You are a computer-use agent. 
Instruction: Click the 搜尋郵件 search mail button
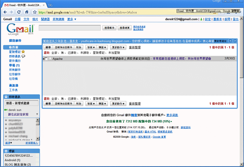(109, 28)
